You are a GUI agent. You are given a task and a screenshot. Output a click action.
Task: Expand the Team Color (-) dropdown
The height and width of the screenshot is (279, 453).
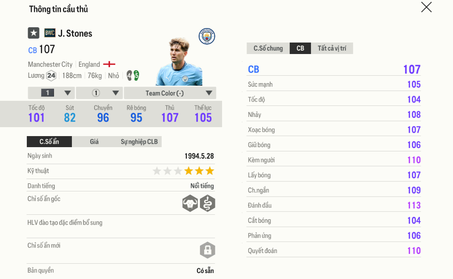(x=170, y=93)
